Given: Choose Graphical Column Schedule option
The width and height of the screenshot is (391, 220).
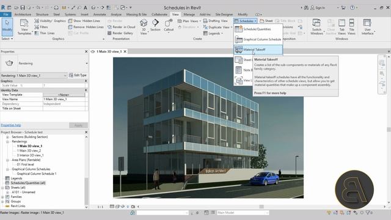Looking at the screenshot, I should click(258, 39).
